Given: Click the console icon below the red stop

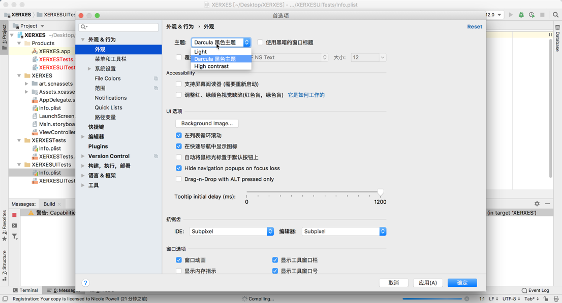Looking at the screenshot, I should point(14,225).
